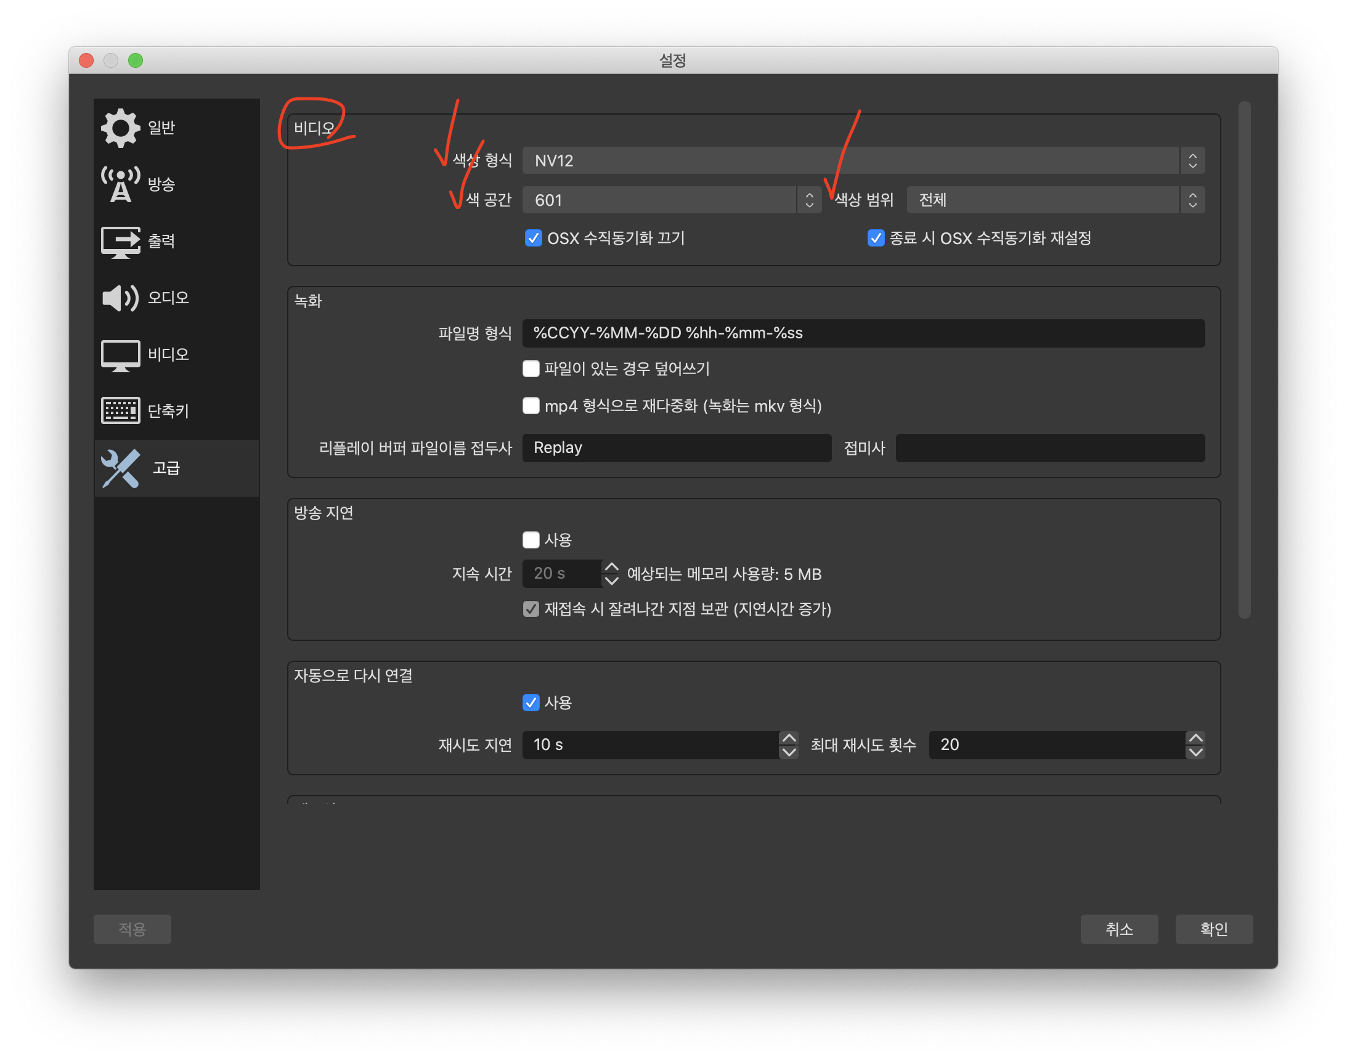Uncheck 사용 under 자동으로 다시 연결
Viewport: 1347px width, 1060px height.
click(531, 703)
